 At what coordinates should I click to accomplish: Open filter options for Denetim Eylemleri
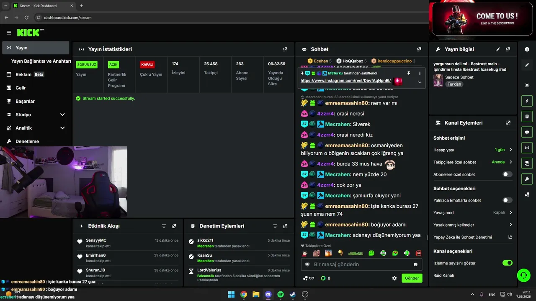pyautogui.click(x=275, y=226)
